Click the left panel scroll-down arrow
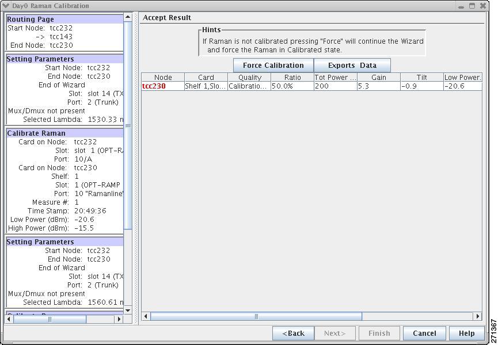This screenshot has height=345, width=498. 128,310
